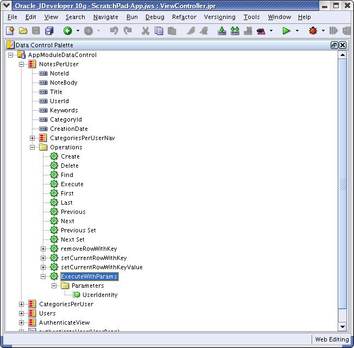Collapse the AppModuleDataControl tree node

(11, 55)
